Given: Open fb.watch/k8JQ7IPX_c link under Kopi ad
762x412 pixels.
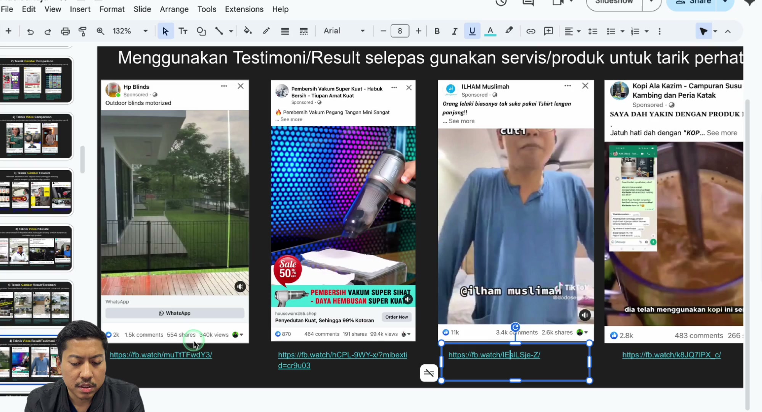Looking at the screenshot, I should (671, 355).
